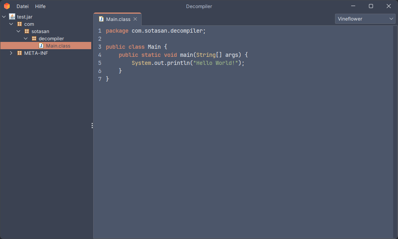Click the test.jar archive icon
Viewport: 398px width, 239px height.
pos(12,17)
